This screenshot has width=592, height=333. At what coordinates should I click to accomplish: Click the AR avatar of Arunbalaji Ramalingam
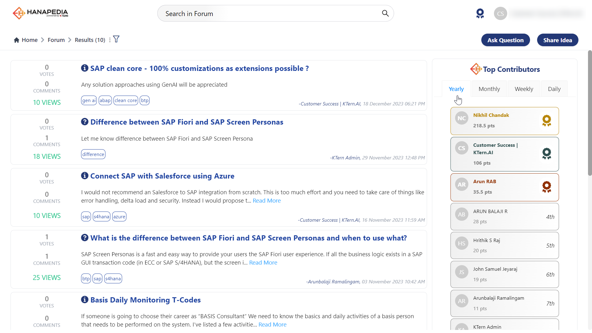[x=462, y=301]
